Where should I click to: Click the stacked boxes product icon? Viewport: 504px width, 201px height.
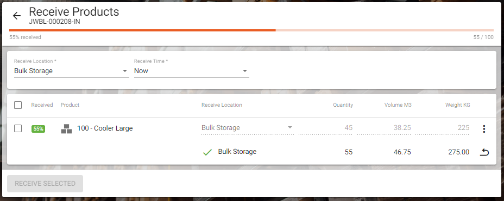(67, 129)
